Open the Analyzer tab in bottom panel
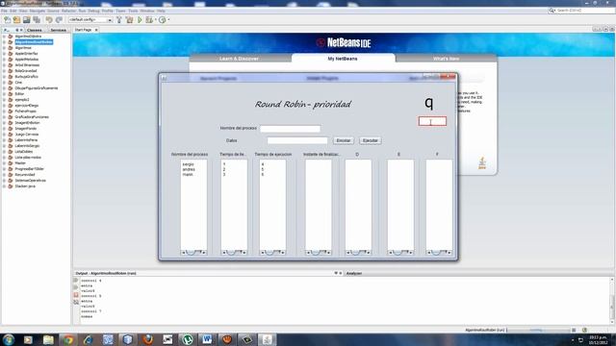The height and width of the screenshot is (346, 616). (x=354, y=273)
